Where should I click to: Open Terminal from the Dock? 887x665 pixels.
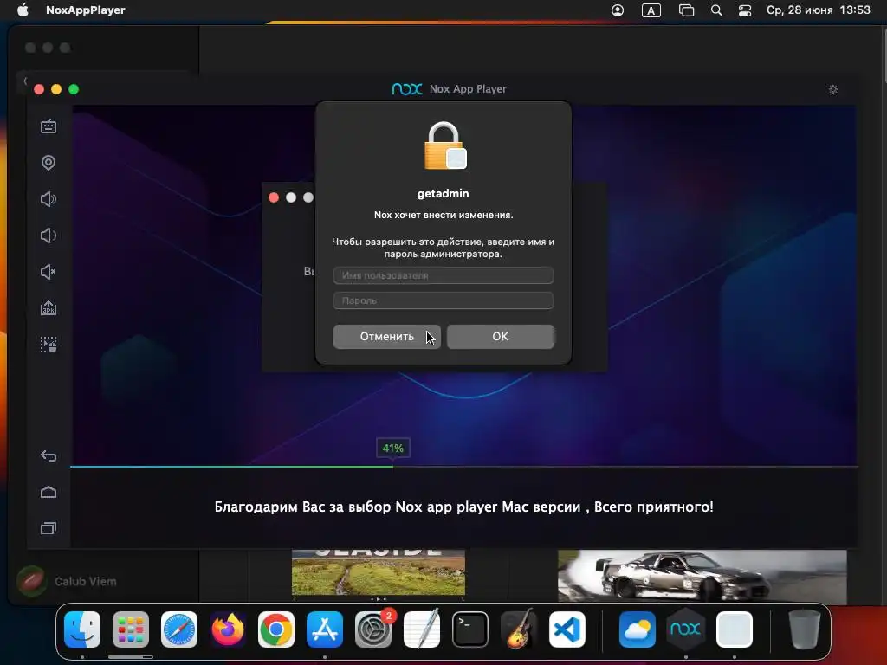470,629
